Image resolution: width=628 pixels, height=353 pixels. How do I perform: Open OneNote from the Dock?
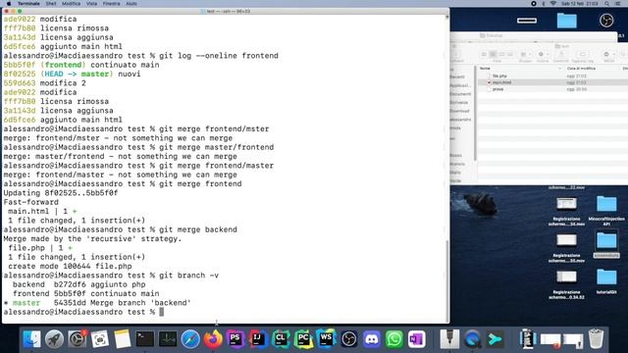416,339
